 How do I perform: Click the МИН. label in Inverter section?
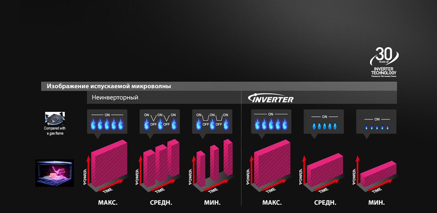point(376,203)
